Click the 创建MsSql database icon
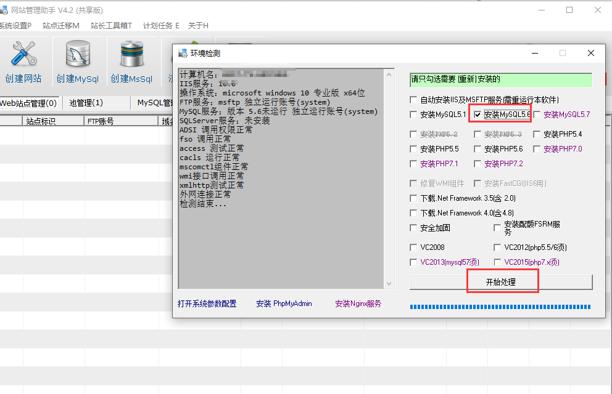Viewport: 612px width, 394px height. pyautogui.click(x=131, y=55)
